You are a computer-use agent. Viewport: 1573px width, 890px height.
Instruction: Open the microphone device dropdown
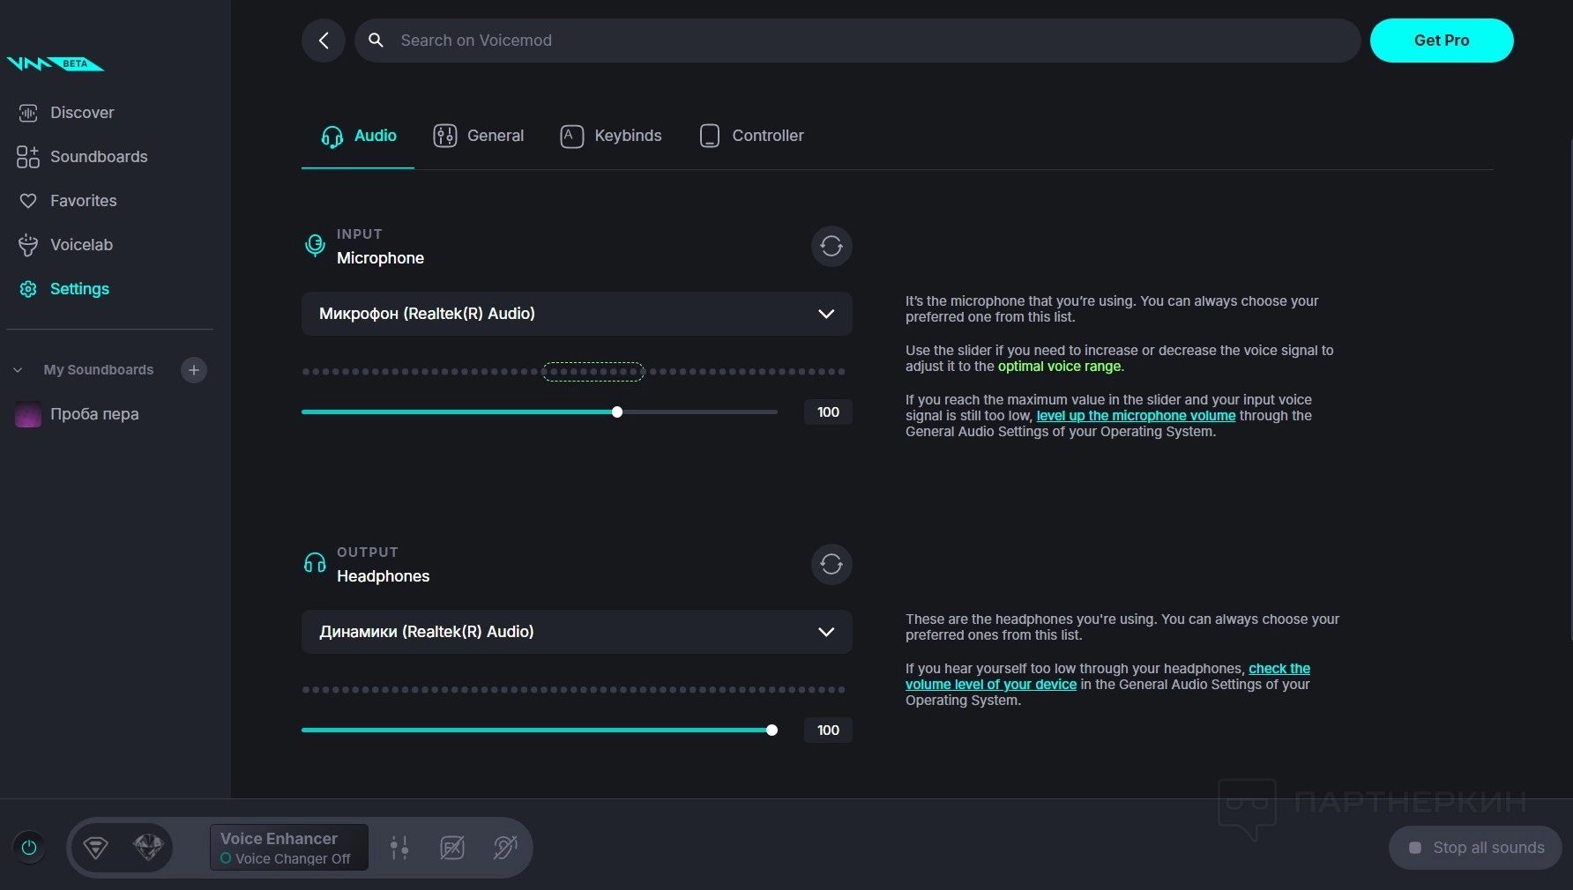tap(576, 314)
